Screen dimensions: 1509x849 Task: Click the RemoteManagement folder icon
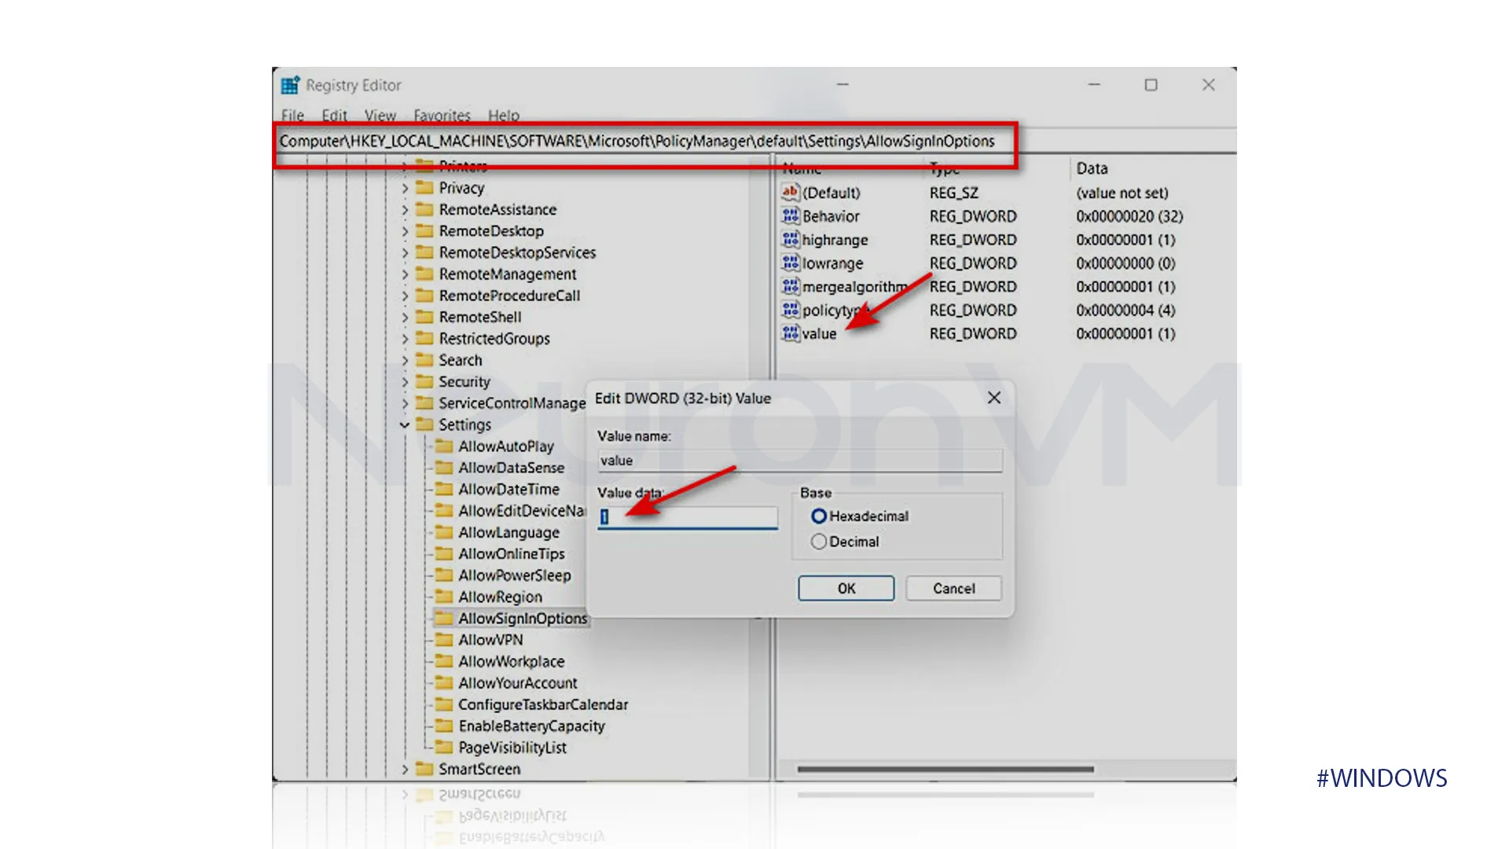click(x=424, y=274)
